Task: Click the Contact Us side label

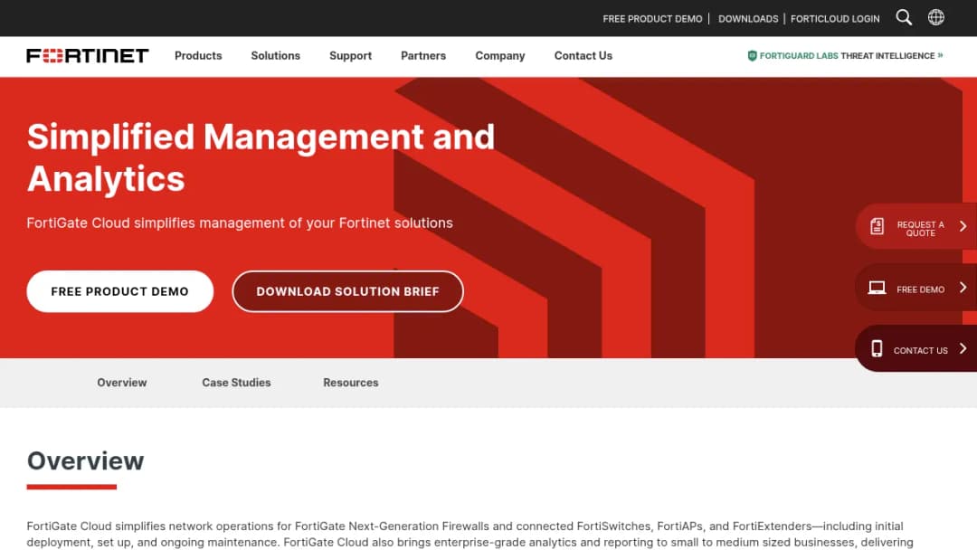Action: coord(920,351)
